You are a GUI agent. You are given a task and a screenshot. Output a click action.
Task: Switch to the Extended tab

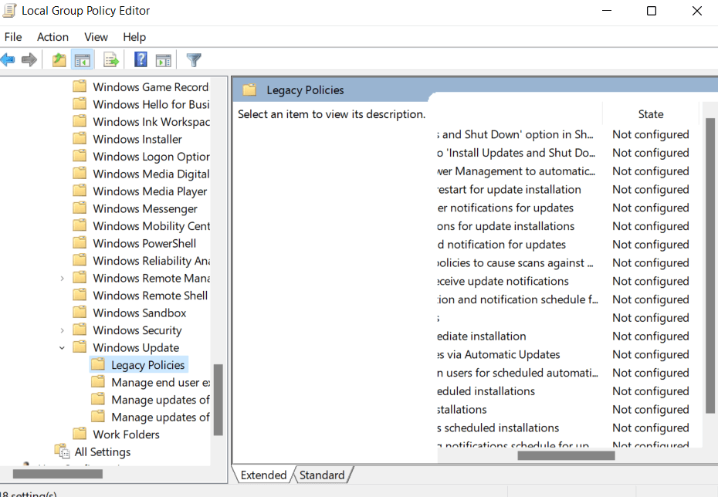coord(262,475)
